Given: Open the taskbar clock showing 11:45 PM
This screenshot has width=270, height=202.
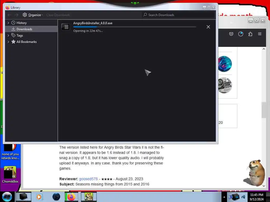Looking at the screenshot, I should 257,197.
